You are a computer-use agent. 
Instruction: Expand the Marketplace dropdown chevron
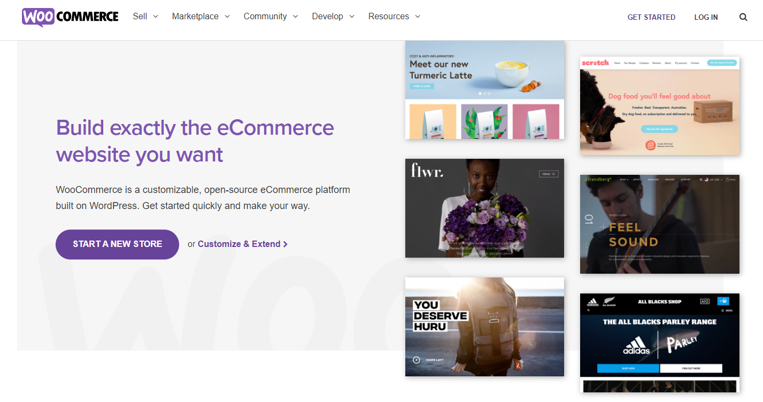(x=227, y=17)
